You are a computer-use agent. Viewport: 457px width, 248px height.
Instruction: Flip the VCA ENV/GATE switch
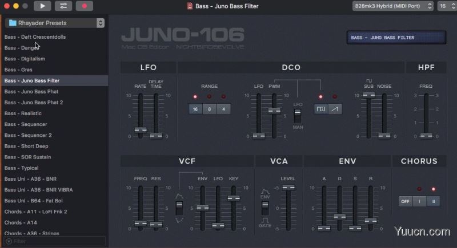[x=265, y=208]
